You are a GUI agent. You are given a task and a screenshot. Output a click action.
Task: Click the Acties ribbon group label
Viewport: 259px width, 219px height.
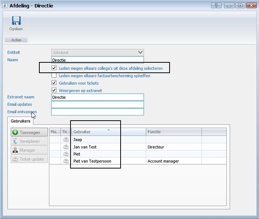click(x=16, y=40)
